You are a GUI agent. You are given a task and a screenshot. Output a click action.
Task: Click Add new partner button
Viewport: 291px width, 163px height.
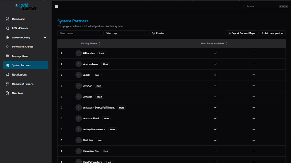pos(272,33)
